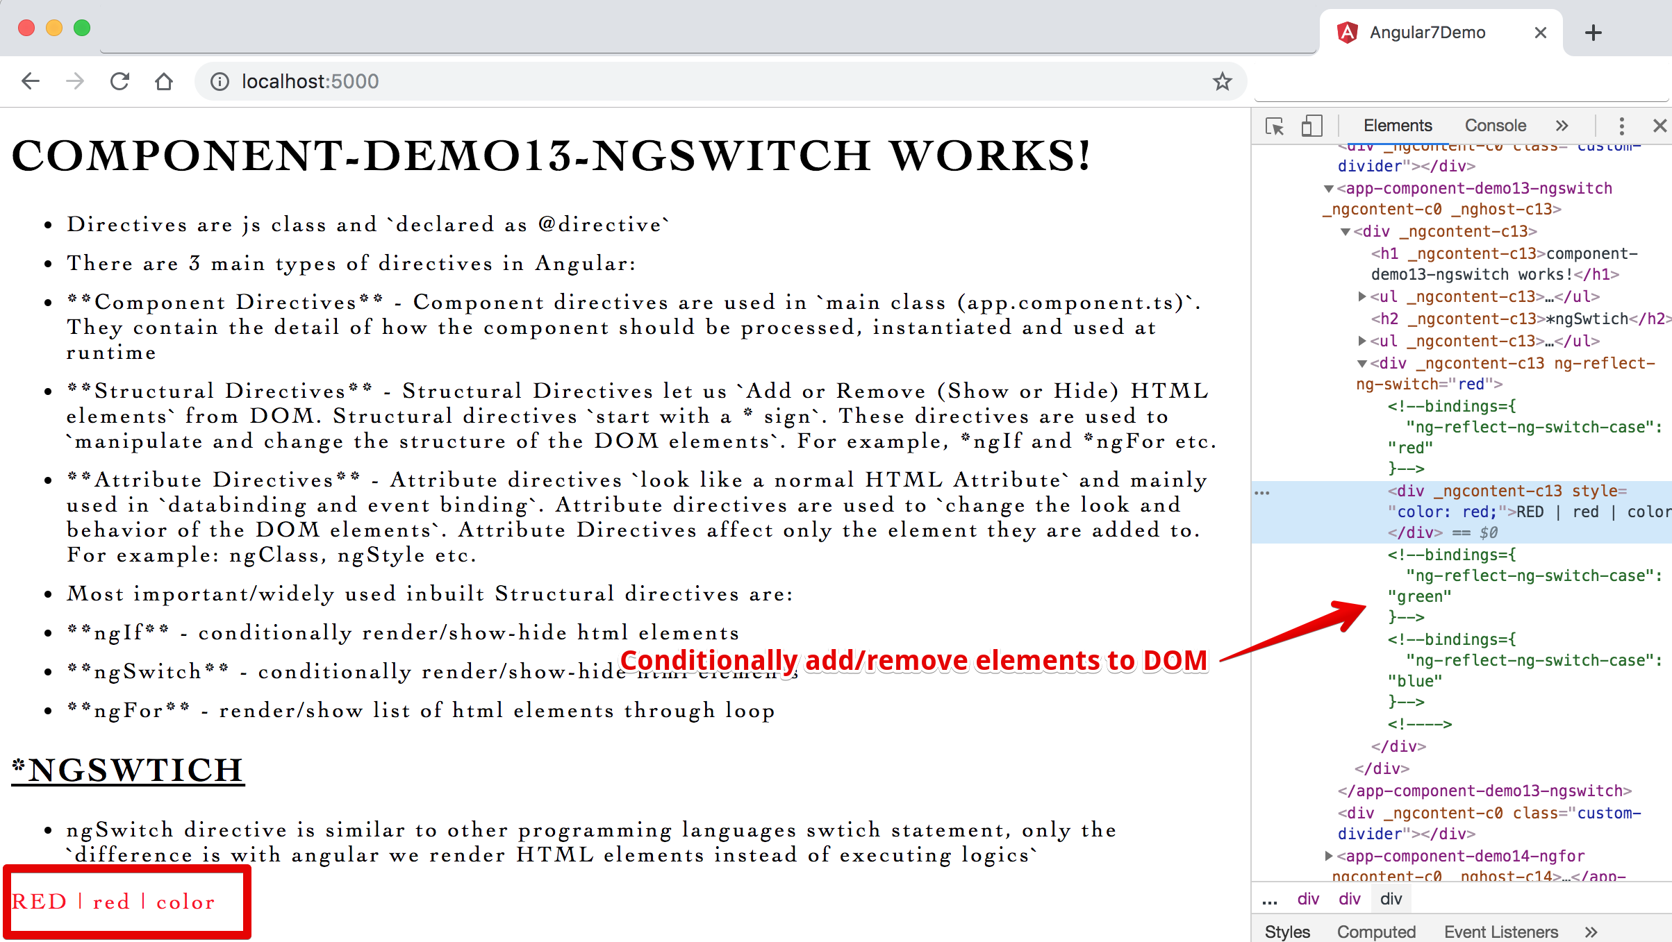Collapse the app-component-demo13-ngswitch node
This screenshot has width=1672, height=942.
point(1328,189)
